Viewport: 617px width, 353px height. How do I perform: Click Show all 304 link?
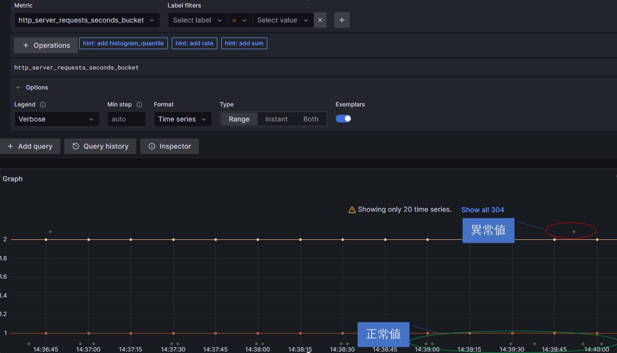(483, 210)
